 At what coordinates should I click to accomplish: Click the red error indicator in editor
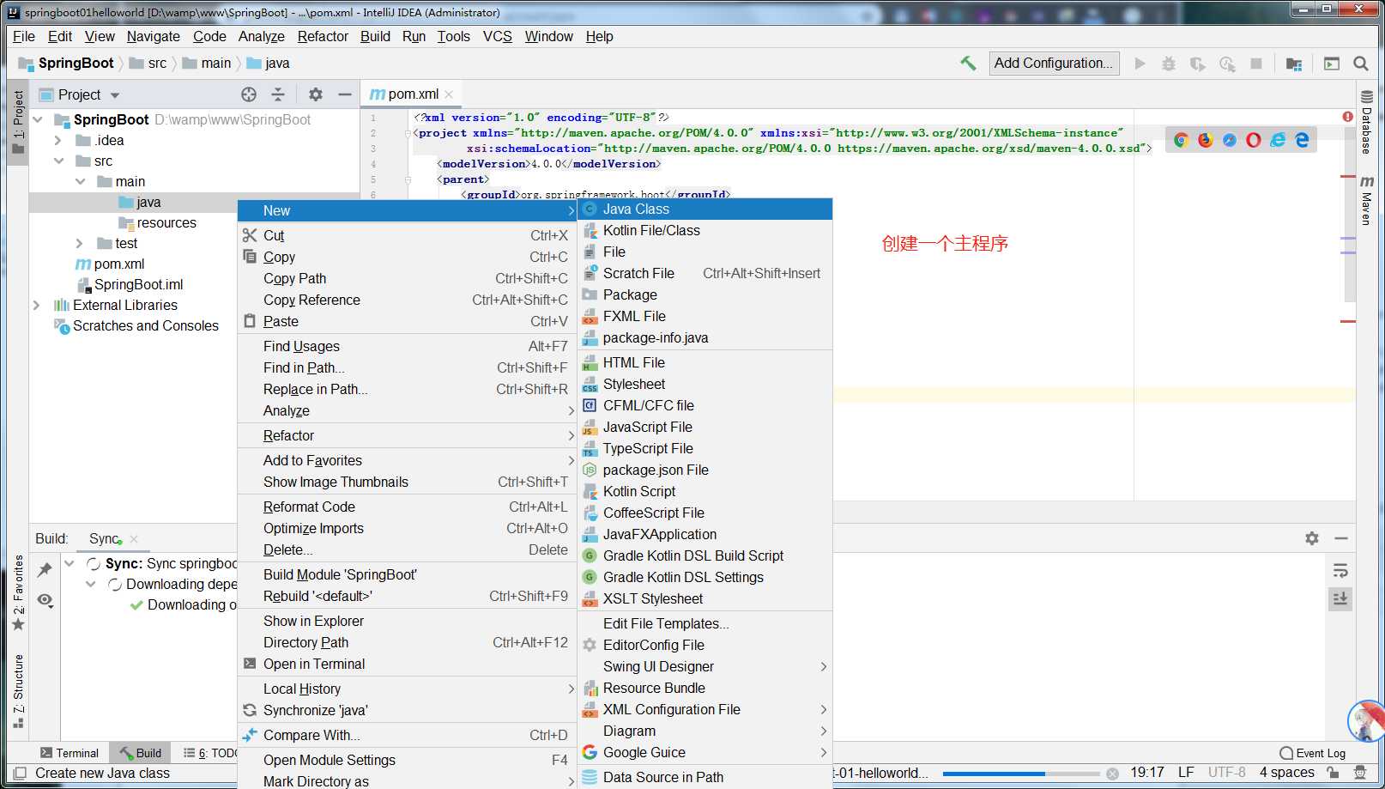coord(1347,117)
